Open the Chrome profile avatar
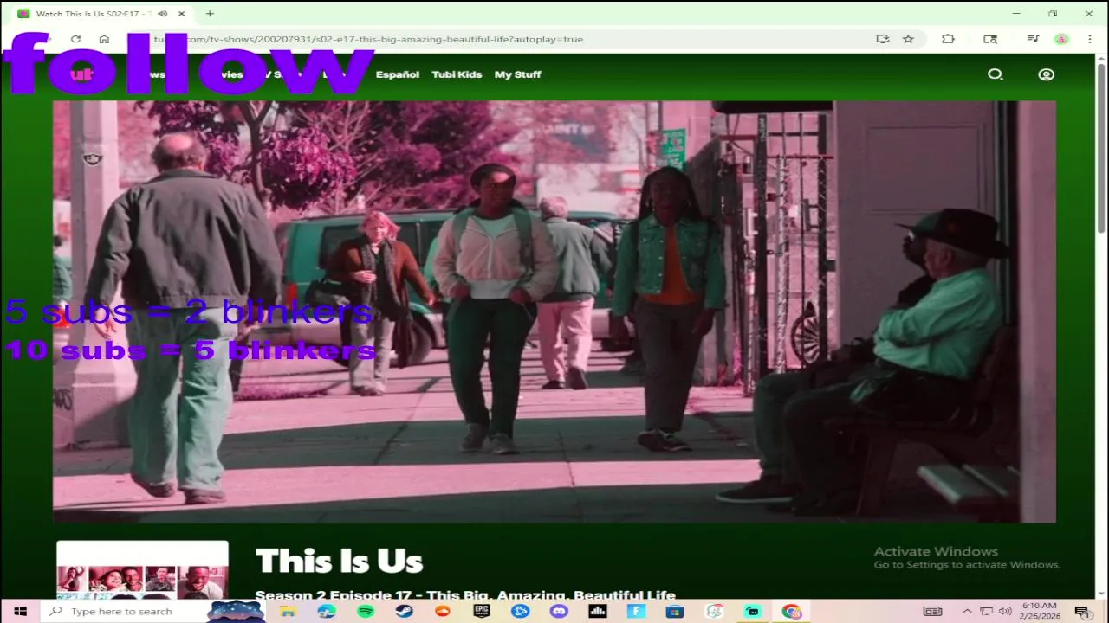1109x623 pixels. (x=1061, y=39)
